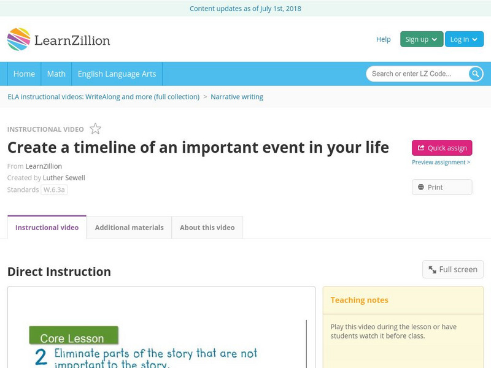Open the Math section
The image size is (491, 368).
pyautogui.click(x=56, y=74)
